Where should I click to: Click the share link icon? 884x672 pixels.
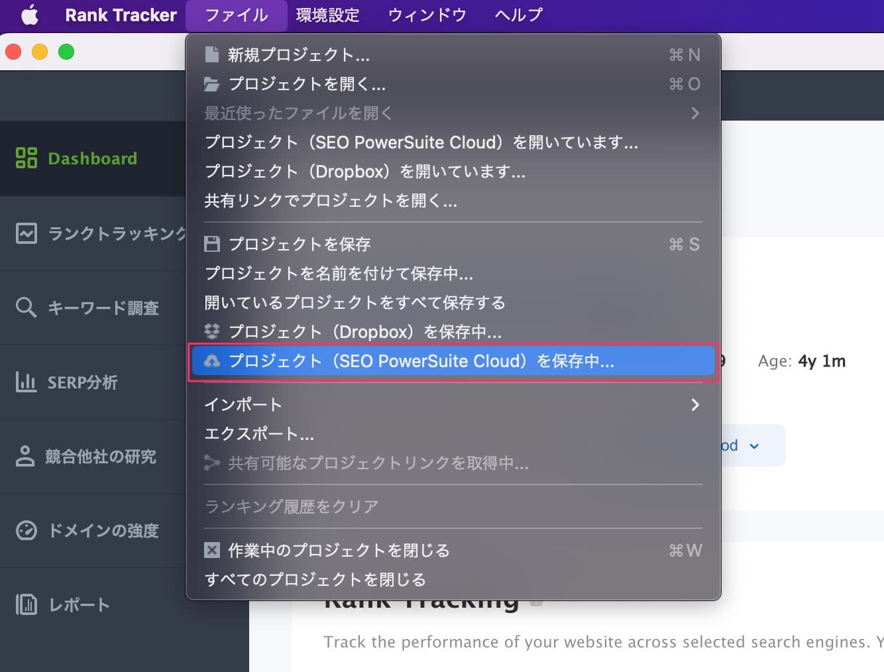pyautogui.click(x=212, y=463)
